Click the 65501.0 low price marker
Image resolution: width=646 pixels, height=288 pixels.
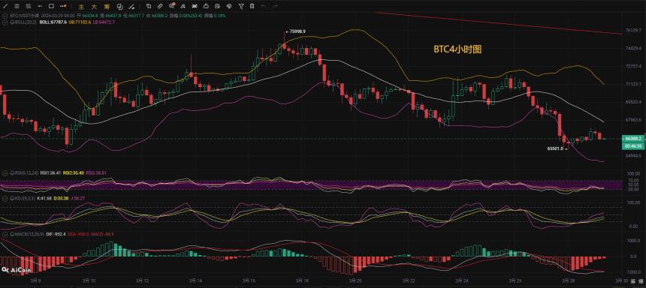[x=554, y=149]
